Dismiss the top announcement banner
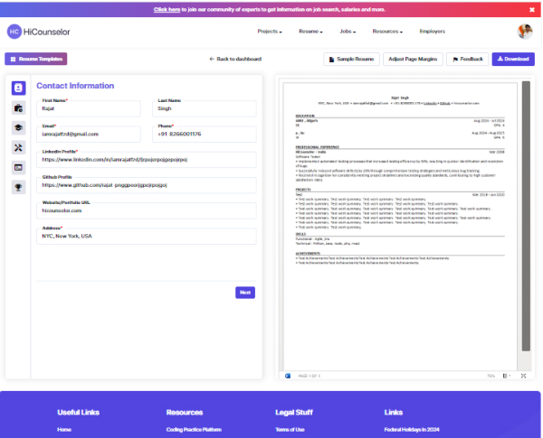This screenshot has width=543, height=438. point(531,9)
